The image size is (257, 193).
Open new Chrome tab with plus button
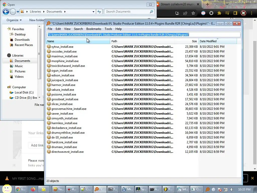coord(207,5)
